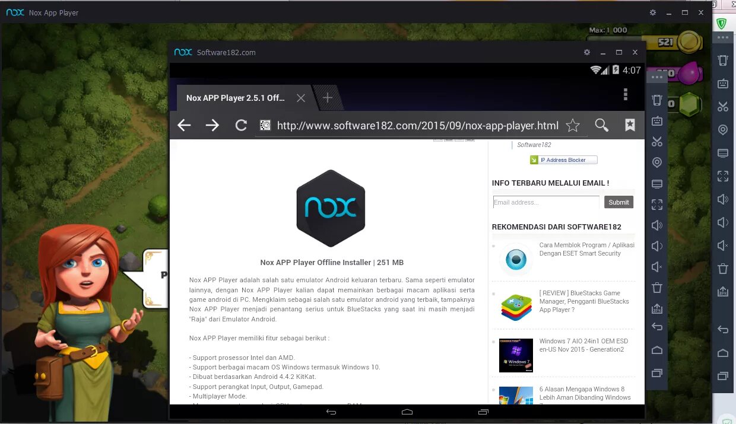The width and height of the screenshot is (736, 424).
Task: Click the large Nox hexagon logo image
Action: [331, 208]
